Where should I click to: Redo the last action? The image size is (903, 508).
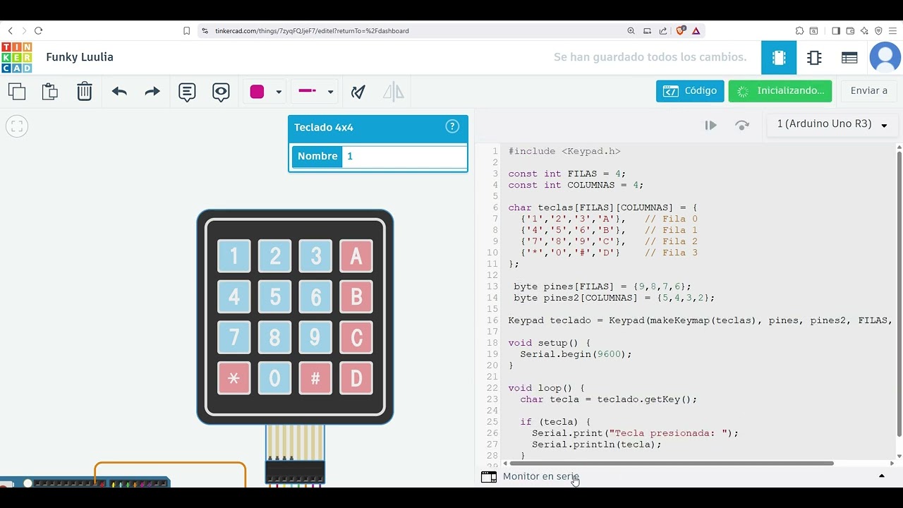coord(152,91)
